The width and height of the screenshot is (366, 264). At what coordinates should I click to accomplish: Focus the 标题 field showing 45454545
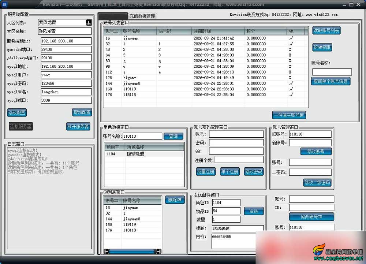pos(238,229)
